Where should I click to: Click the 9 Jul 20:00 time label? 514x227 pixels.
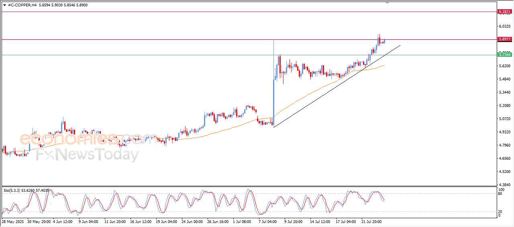pos(294,221)
